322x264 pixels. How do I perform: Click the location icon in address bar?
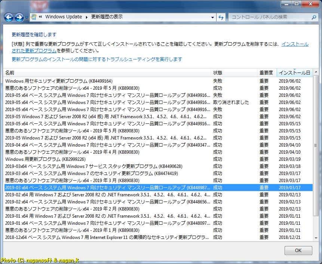coord(34,17)
